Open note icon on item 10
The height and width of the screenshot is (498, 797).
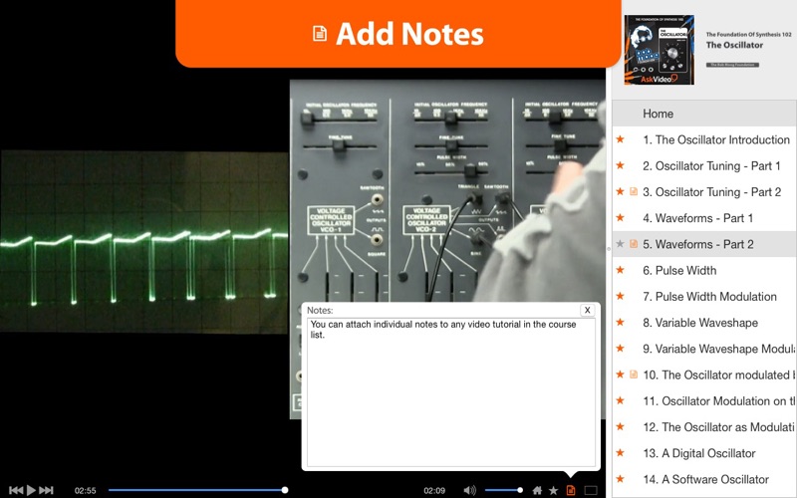pyautogui.click(x=634, y=374)
